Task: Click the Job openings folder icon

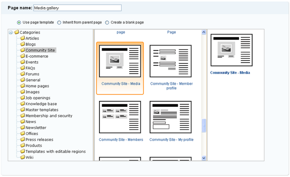Action: click(x=23, y=97)
